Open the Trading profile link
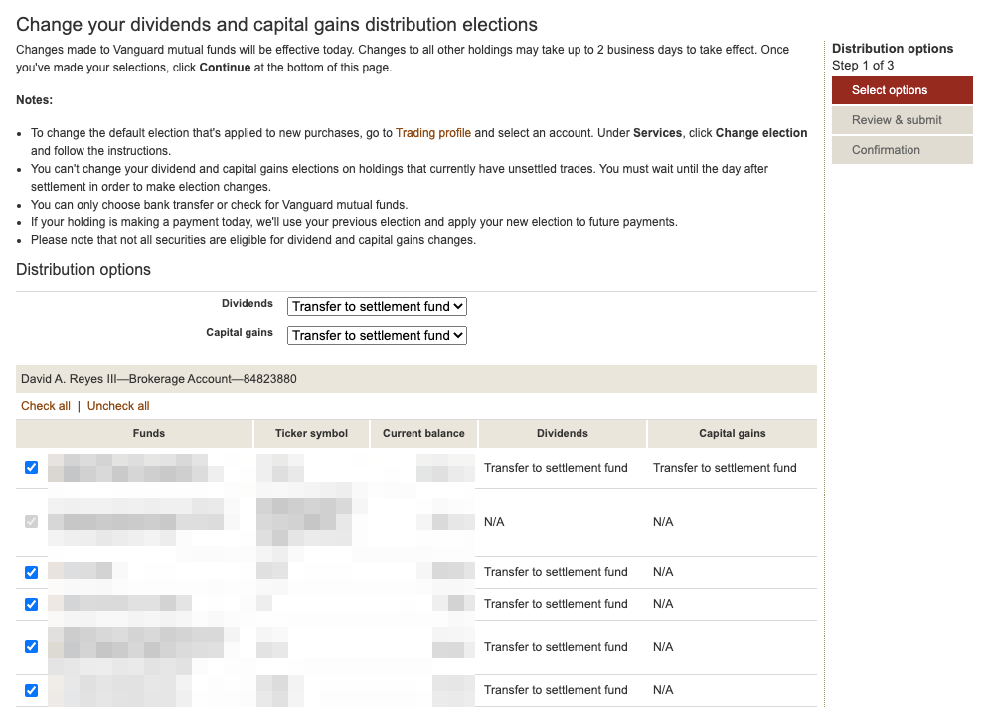The height and width of the screenshot is (707, 992). pos(432,133)
